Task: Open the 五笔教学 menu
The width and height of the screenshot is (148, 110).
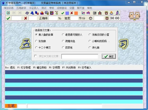Action: click(21, 8)
